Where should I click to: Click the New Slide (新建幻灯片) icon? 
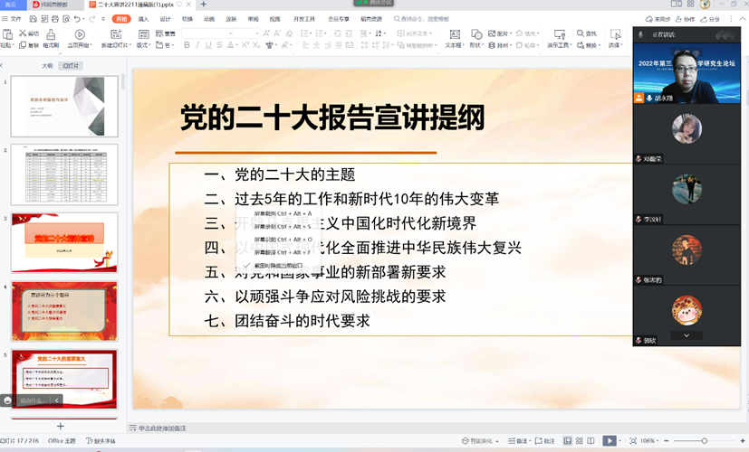[x=114, y=37]
